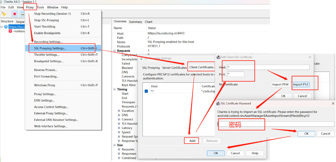The image size is (336, 162).
Task: Switch to the Chart tab
Action: [148, 22]
